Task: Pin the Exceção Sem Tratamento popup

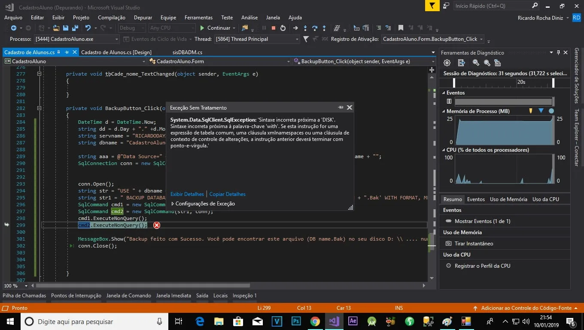Action: 341,107
